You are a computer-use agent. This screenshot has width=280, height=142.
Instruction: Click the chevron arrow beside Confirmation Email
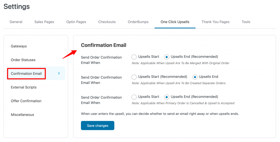click(59, 73)
